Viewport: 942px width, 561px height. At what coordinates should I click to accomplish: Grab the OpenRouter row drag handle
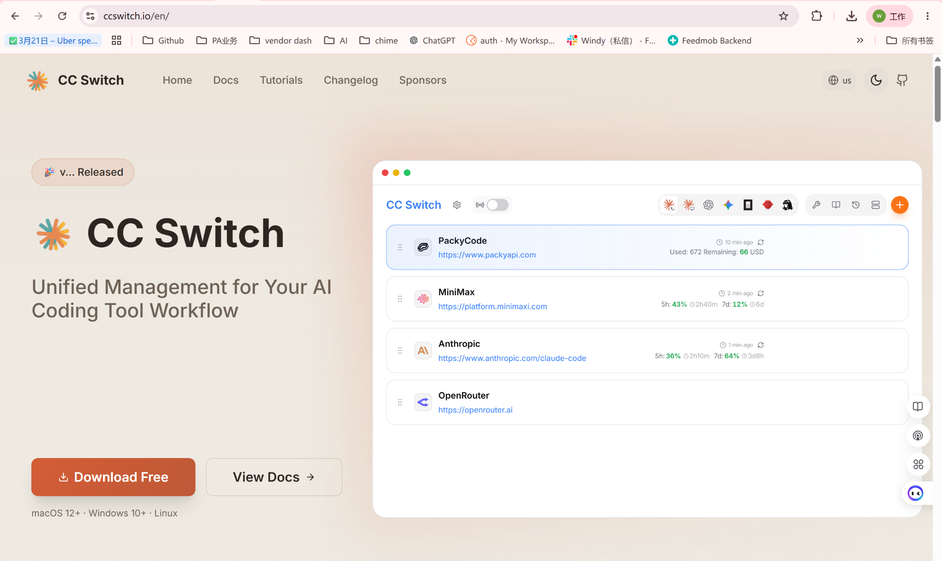tap(400, 402)
